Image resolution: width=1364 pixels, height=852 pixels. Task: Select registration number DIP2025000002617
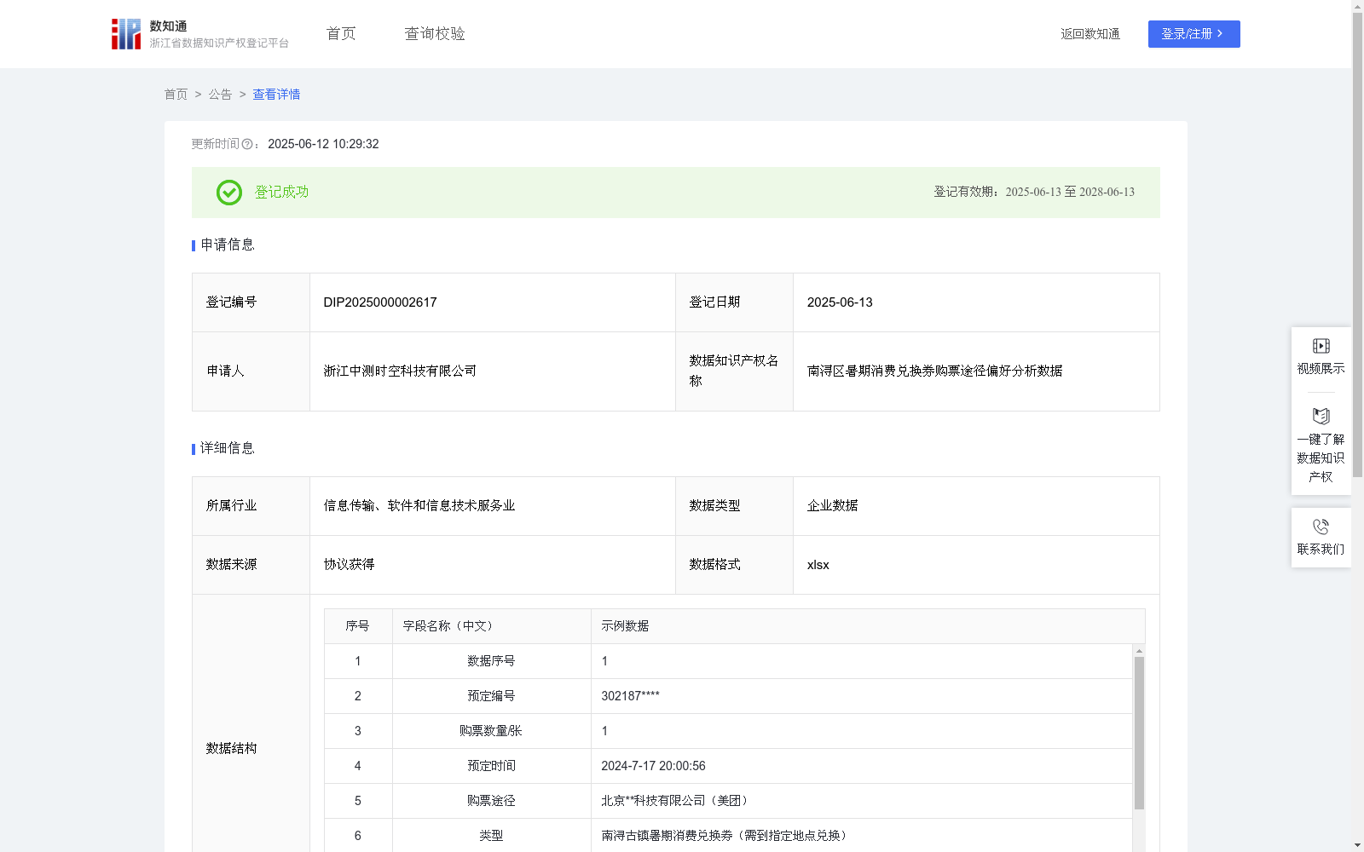(380, 302)
